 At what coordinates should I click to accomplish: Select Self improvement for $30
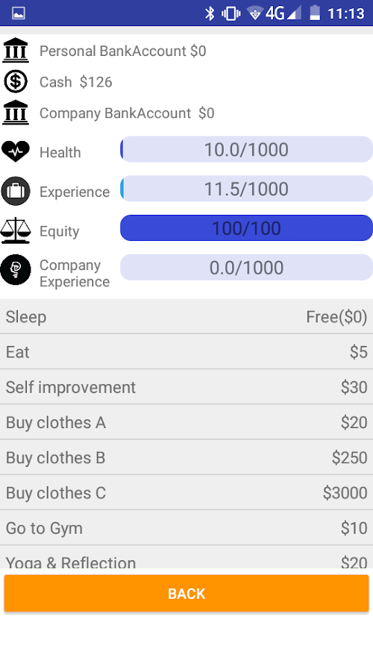(186, 387)
